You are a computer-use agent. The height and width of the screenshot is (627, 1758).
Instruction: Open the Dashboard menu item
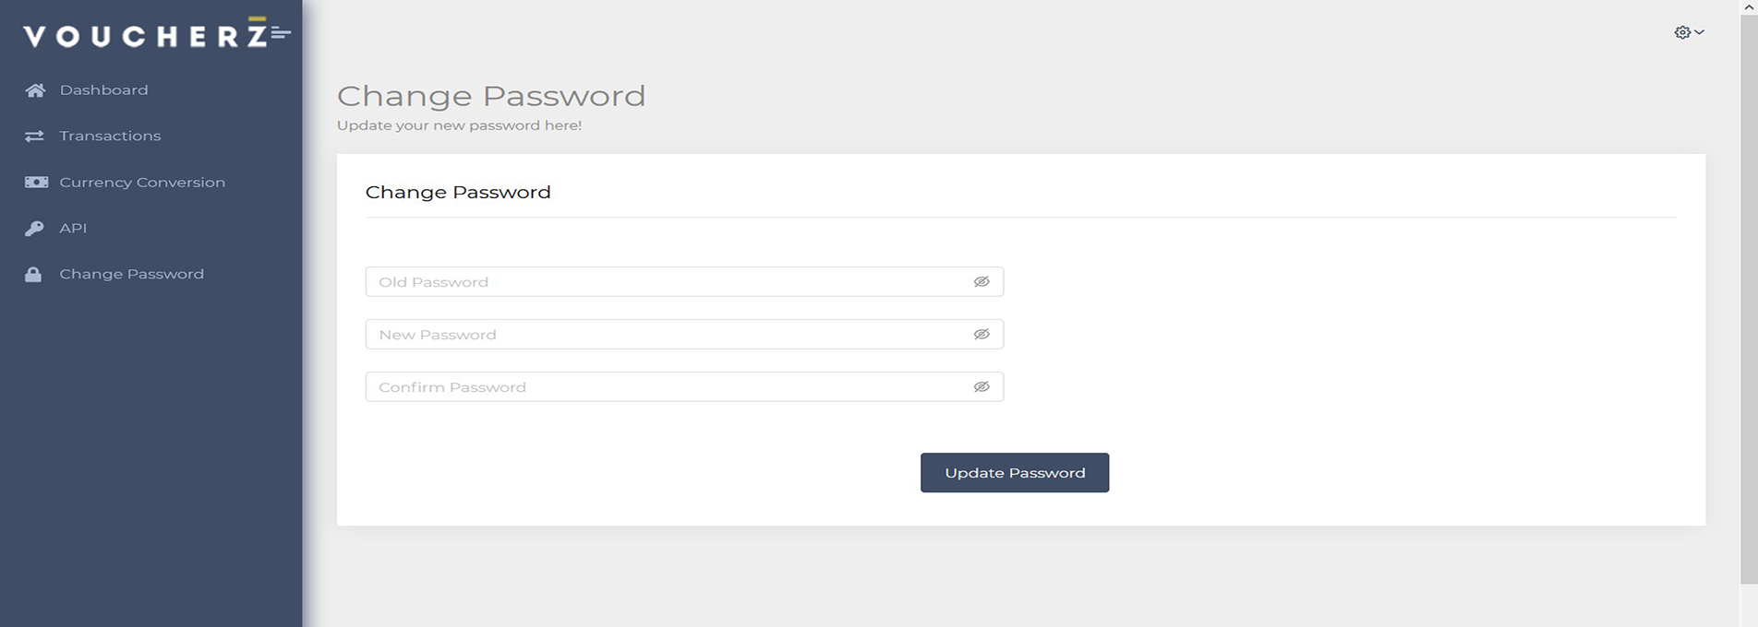click(x=103, y=90)
